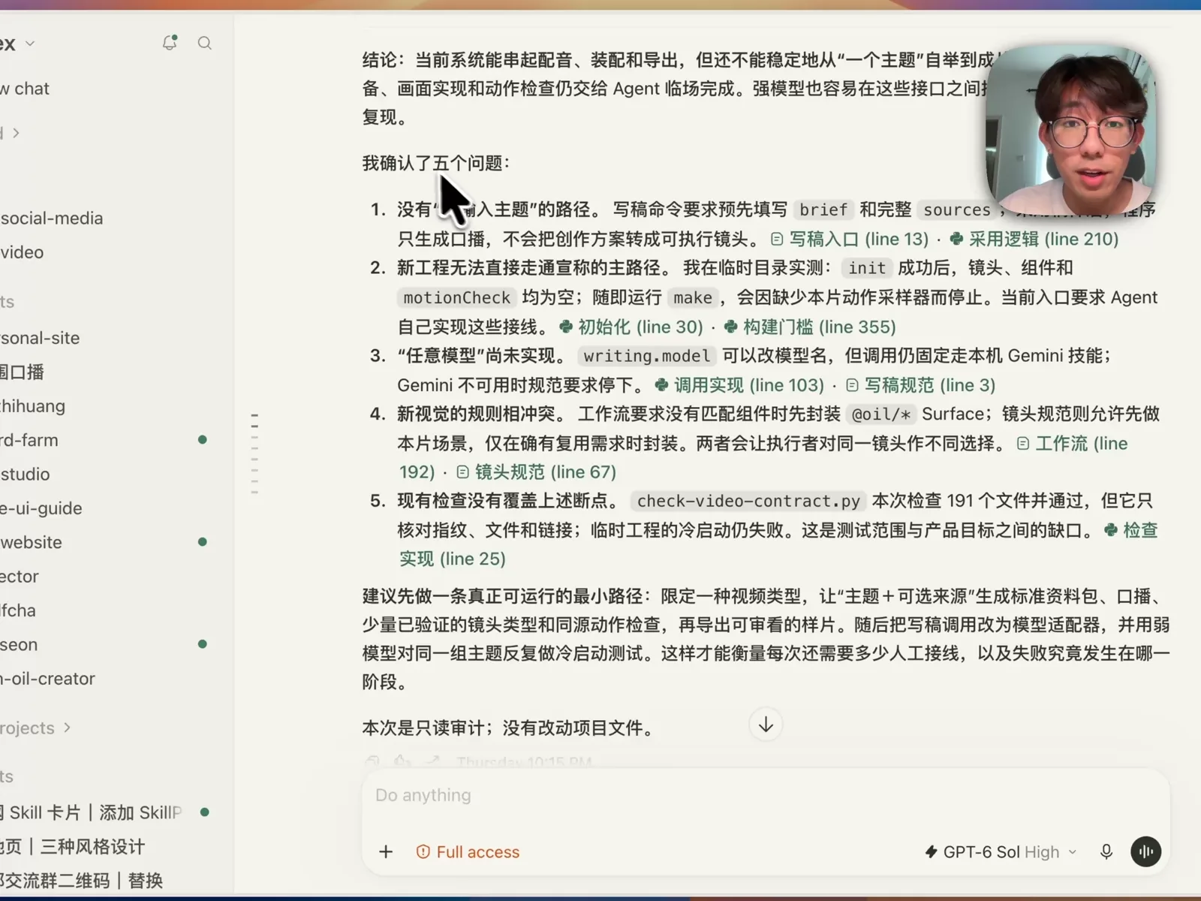Select the rd-farm project in sidebar

[29, 440]
